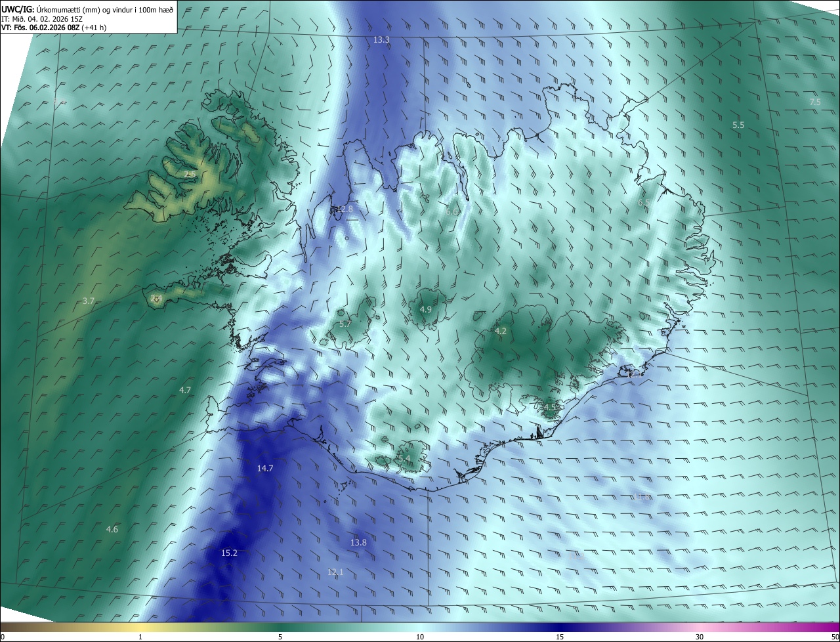Click the 0 tick label on the color scale
The width and height of the screenshot is (840, 642).
click(x=3, y=637)
